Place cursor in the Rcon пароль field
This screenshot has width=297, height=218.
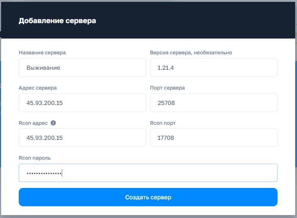pyautogui.click(x=148, y=173)
